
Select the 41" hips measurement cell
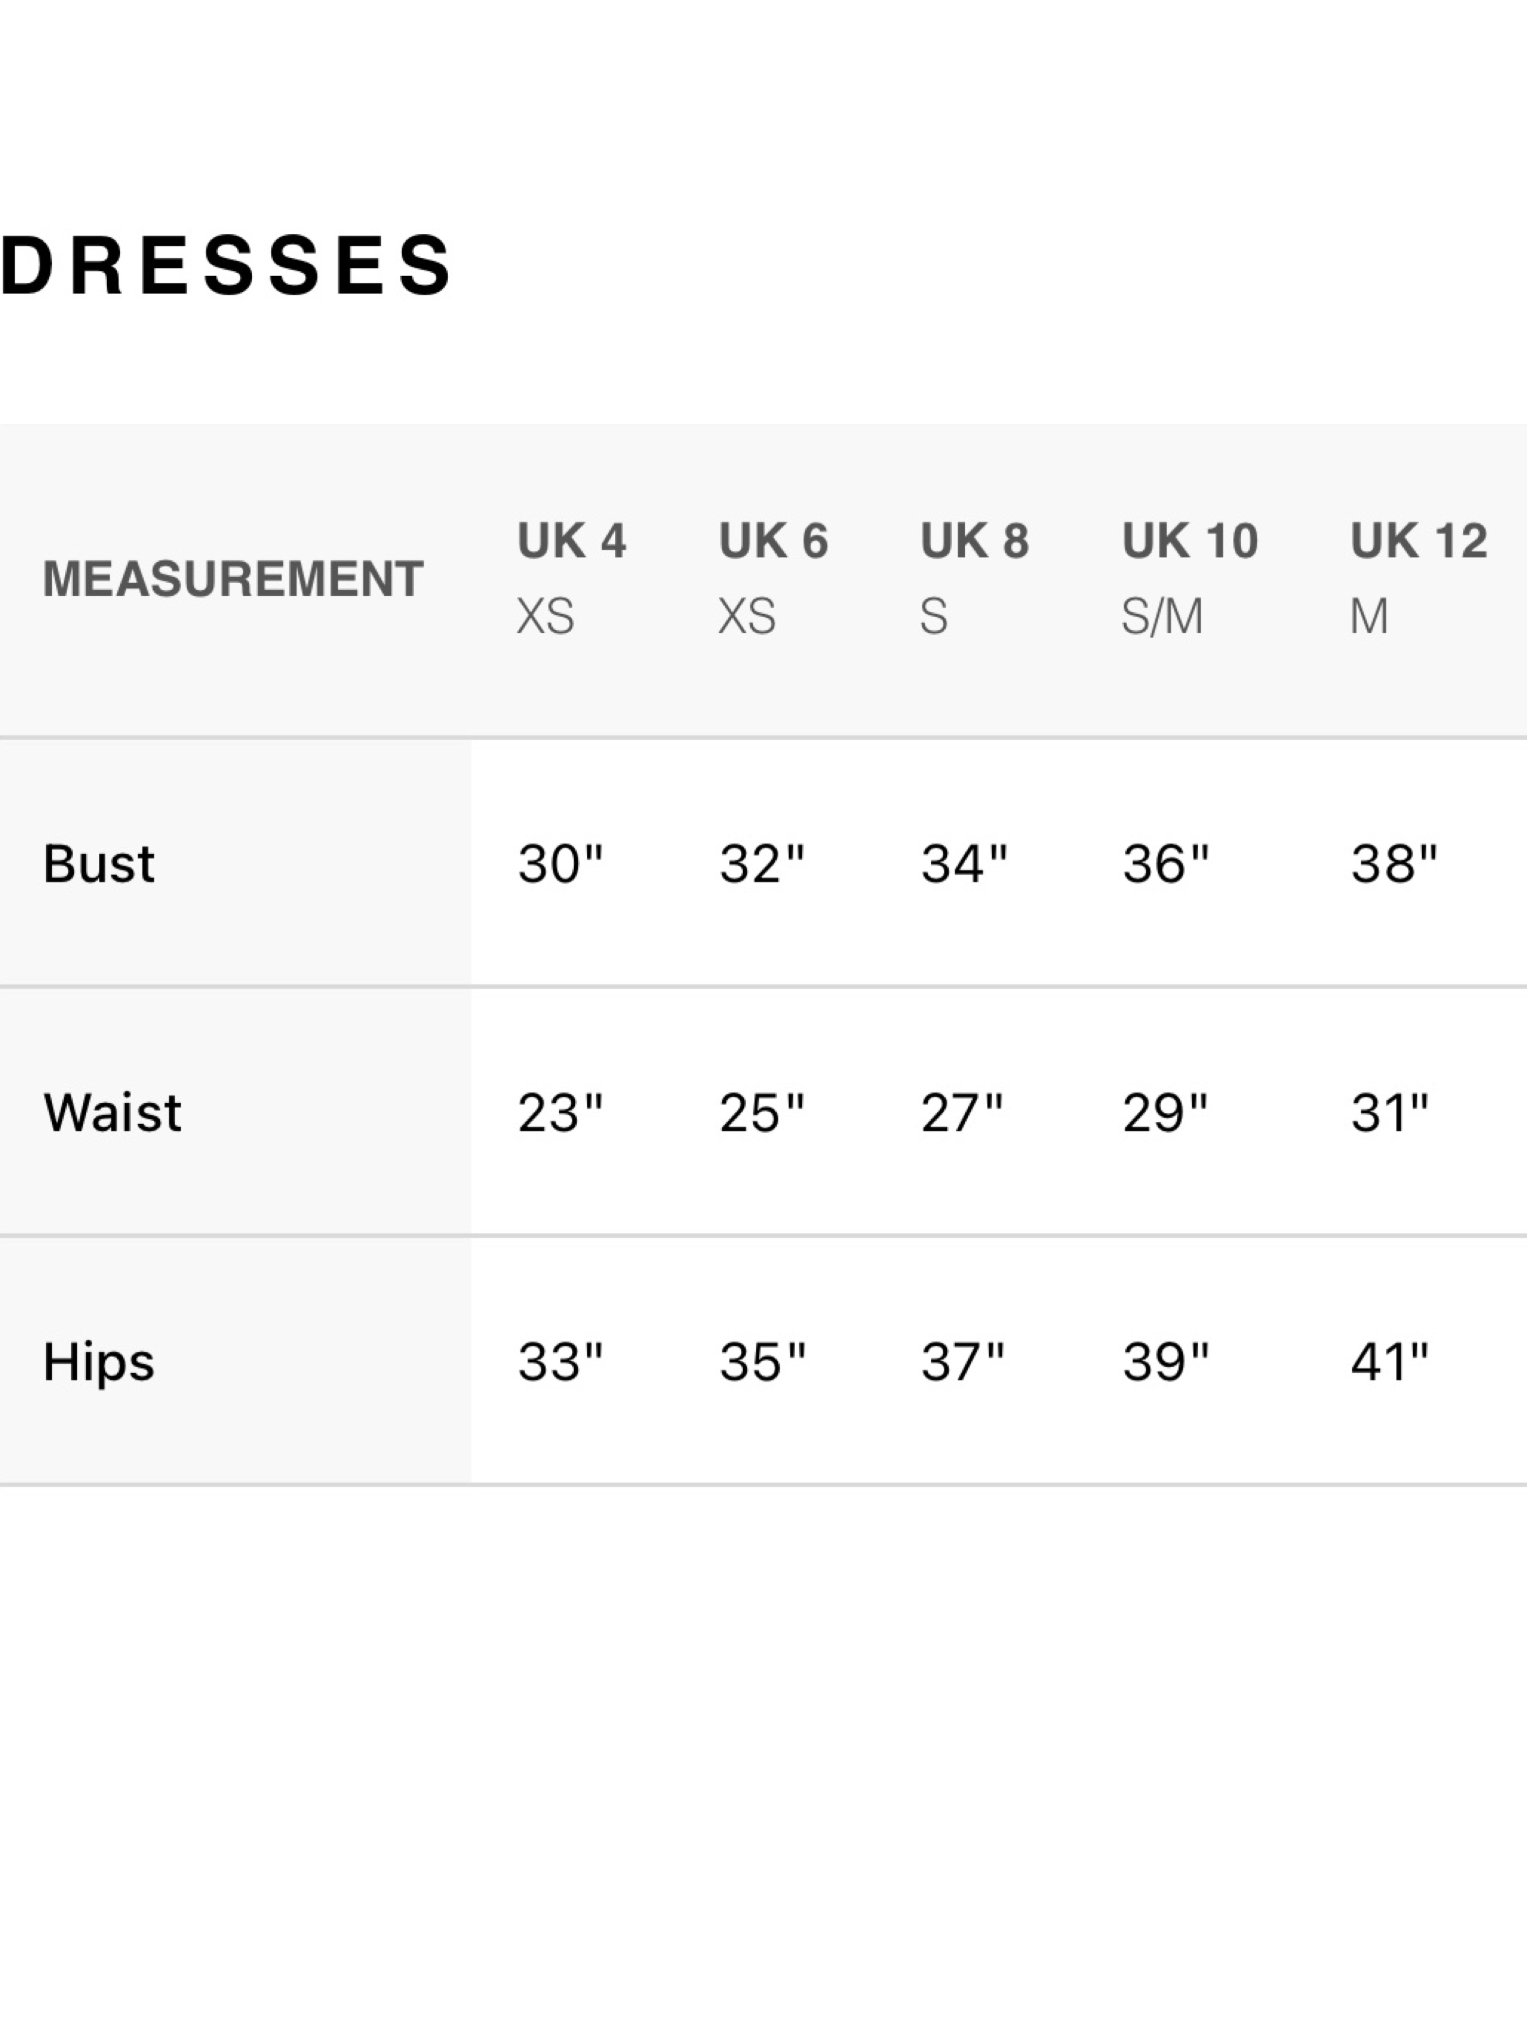pos(1389,1361)
